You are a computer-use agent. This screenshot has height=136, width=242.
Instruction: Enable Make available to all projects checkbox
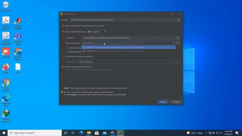tap(68, 51)
